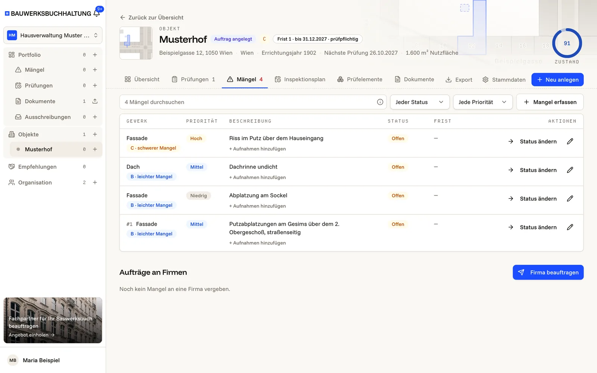Screen dimensions: 597x373
Task: Click the plus icon next to Musterhof in the sidebar
Action: click(x=95, y=149)
